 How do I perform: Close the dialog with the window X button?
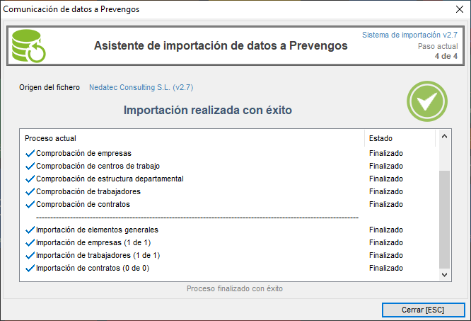click(454, 11)
